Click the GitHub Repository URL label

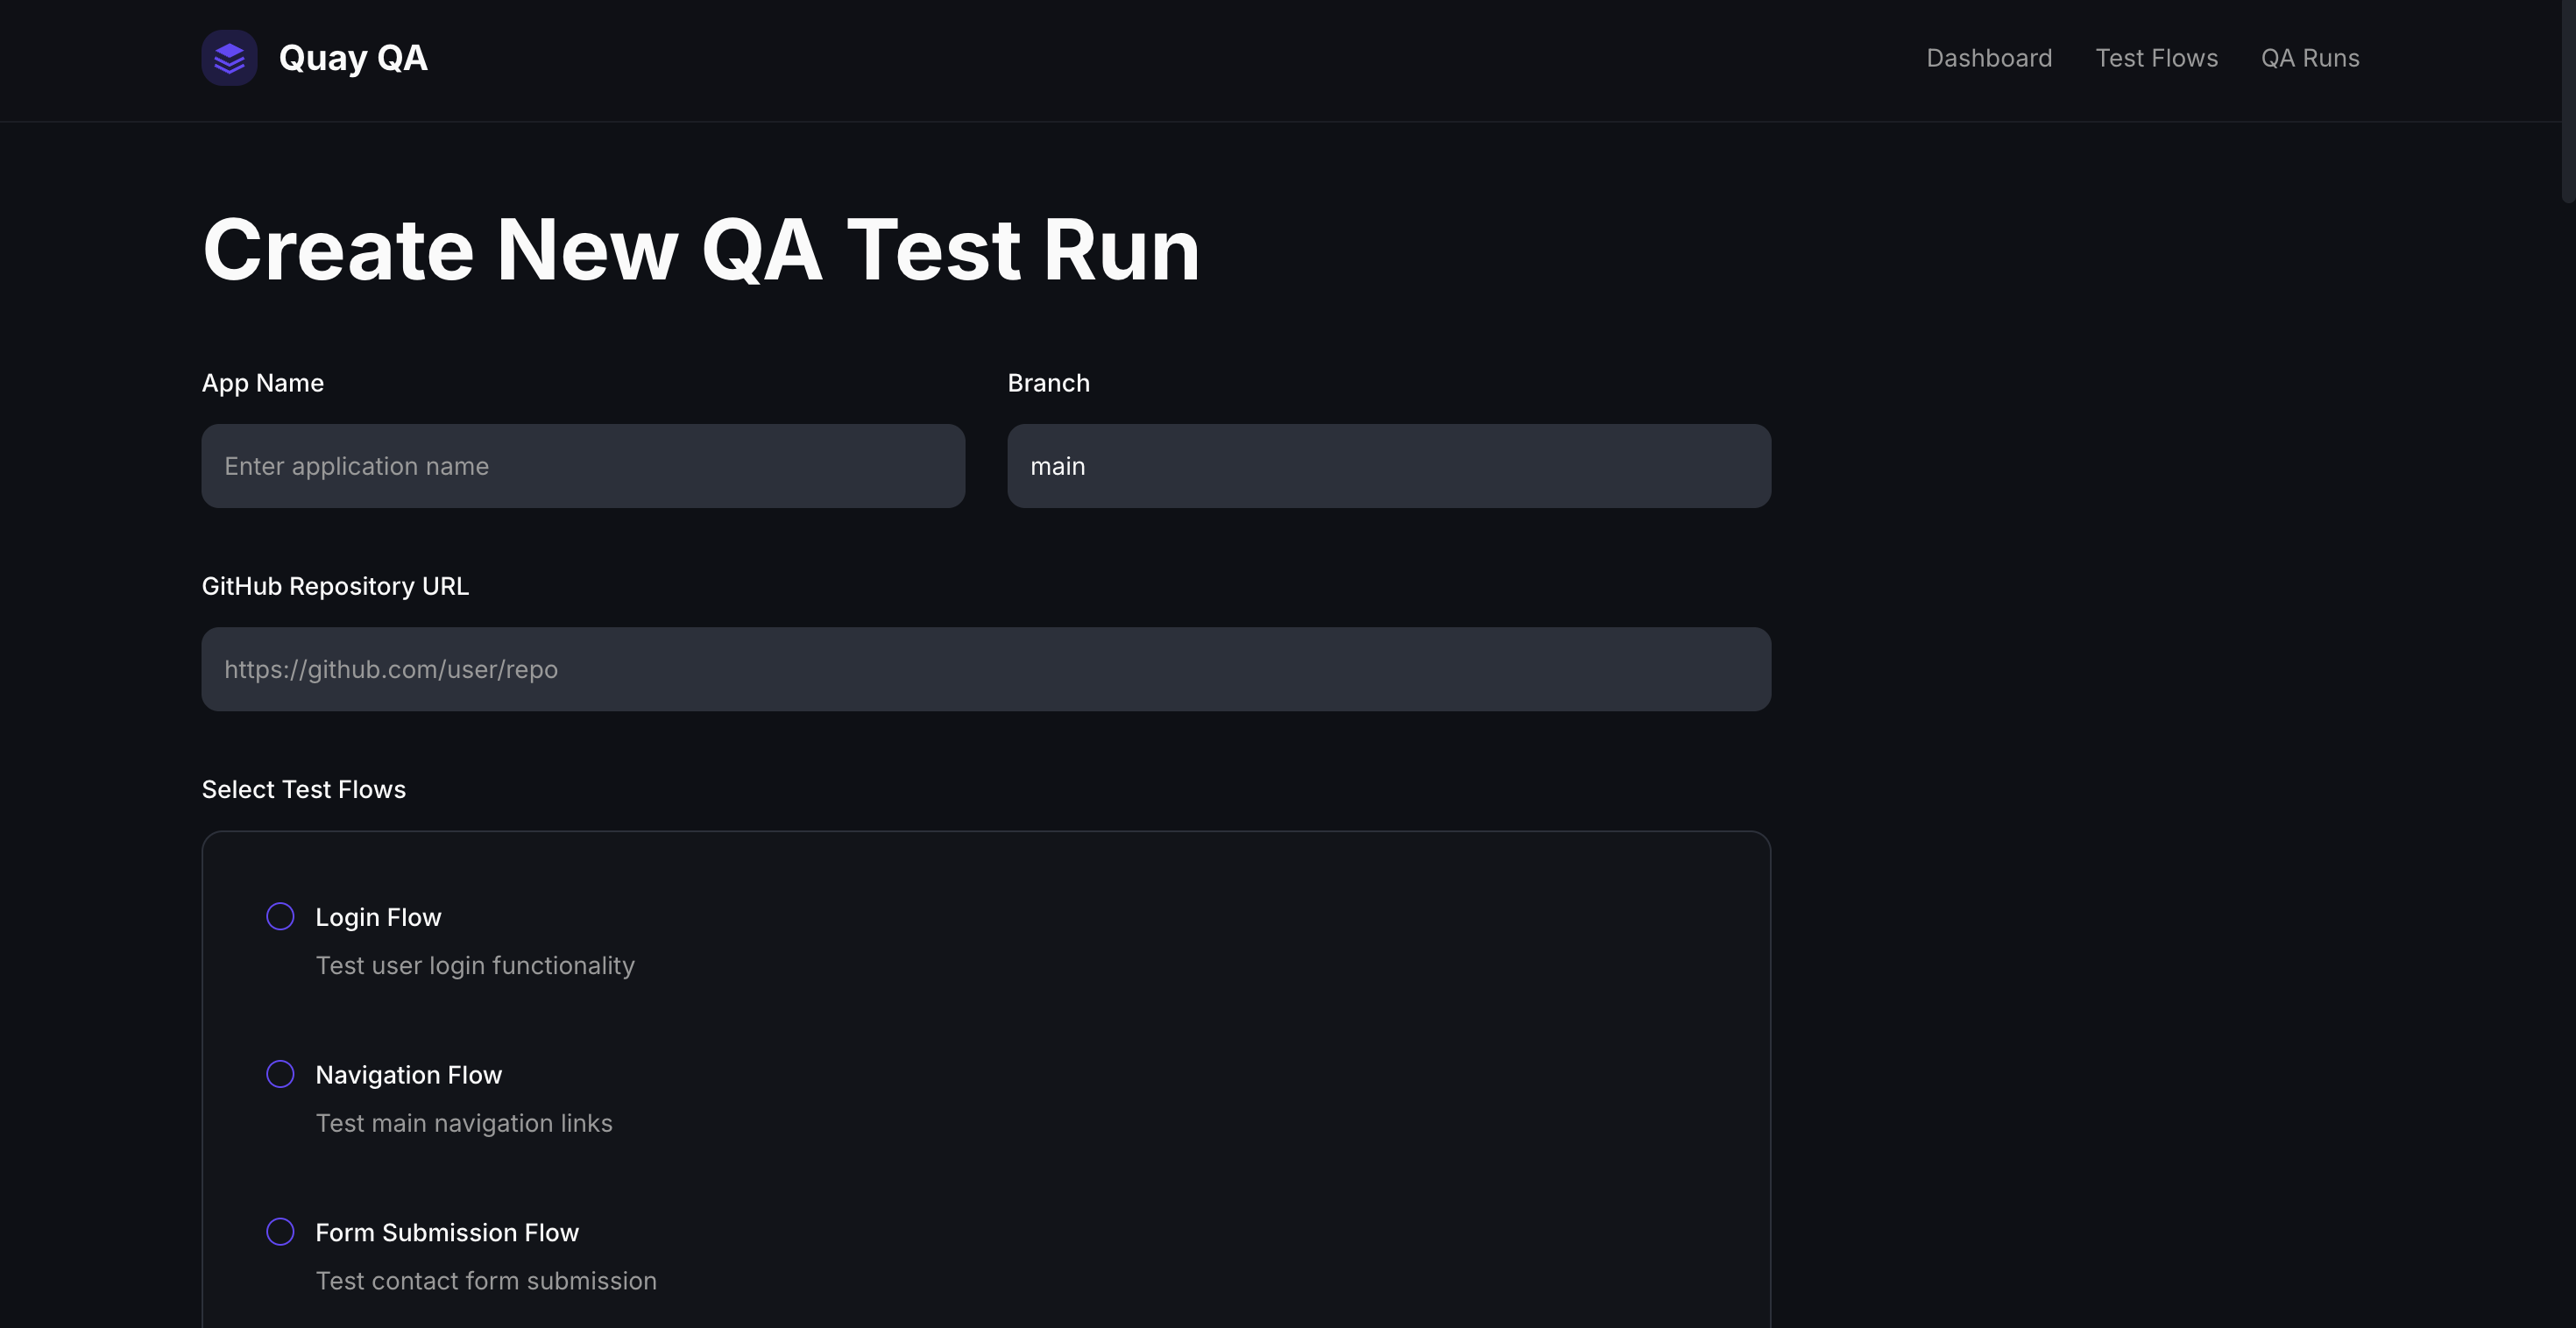point(335,586)
